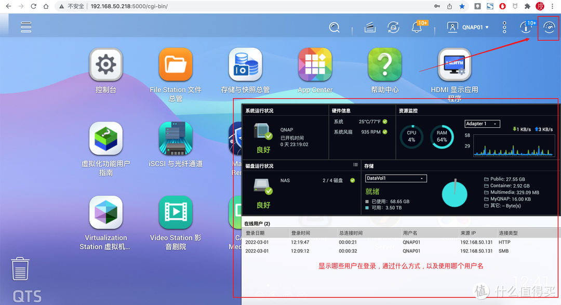Image resolution: width=561 pixels, height=305 pixels.
Task: Select the Adapter 1 network dropdown
Action: pyautogui.click(x=482, y=124)
